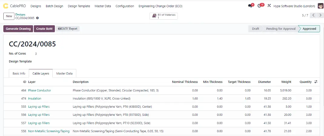Image resolution: width=324 pixels, height=136 pixels.
Task: Go to next record arrow
Action: pos(320,15)
